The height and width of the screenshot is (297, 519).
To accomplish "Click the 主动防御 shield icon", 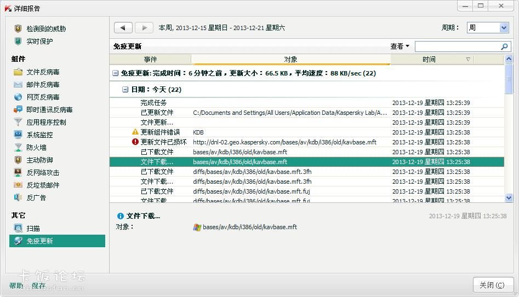I will pyautogui.click(x=18, y=160).
